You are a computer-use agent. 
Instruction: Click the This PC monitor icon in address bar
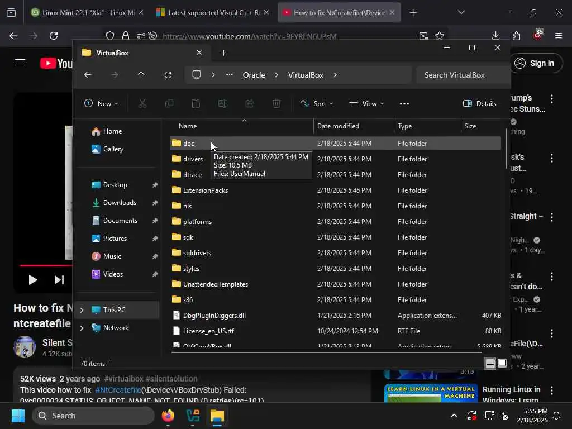pyautogui.click(x=197, y=75)
